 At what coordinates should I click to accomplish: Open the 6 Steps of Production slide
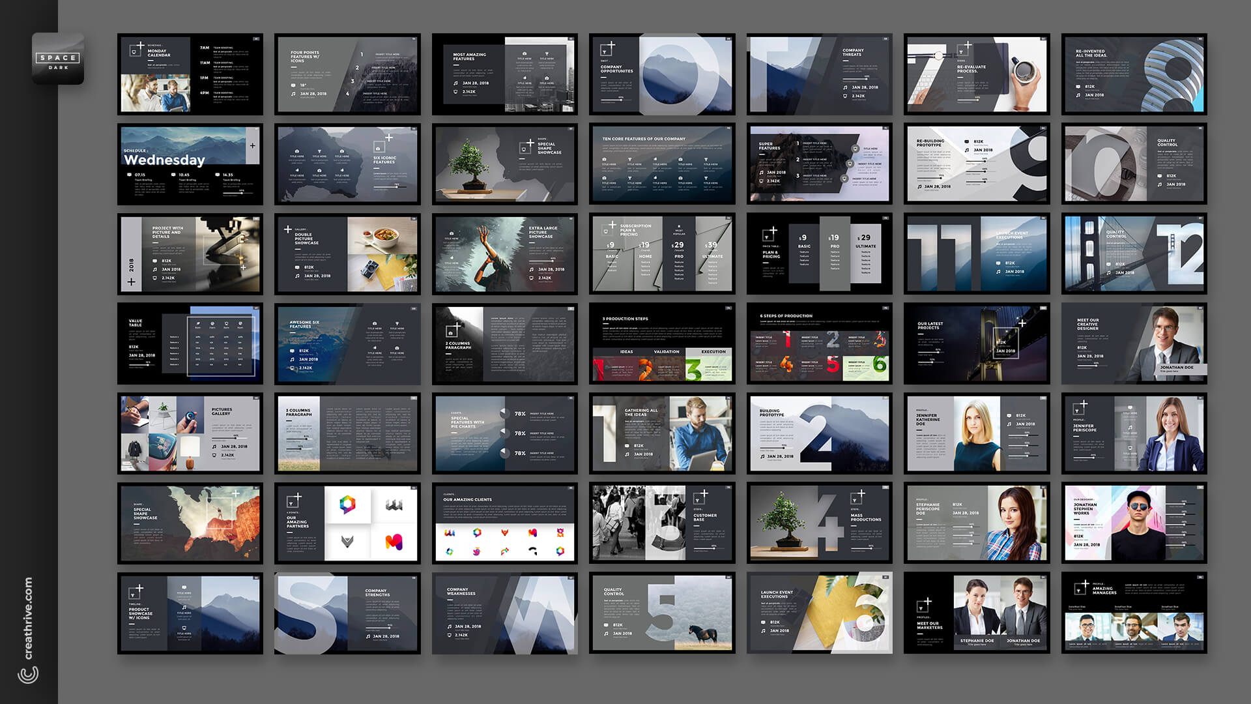(819, 344)
